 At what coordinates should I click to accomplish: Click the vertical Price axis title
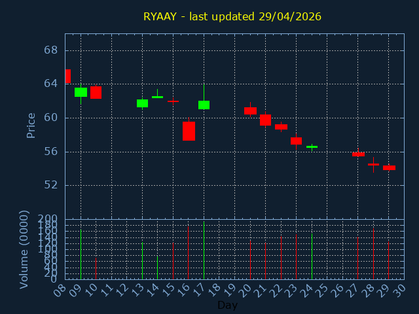[31, 126]
